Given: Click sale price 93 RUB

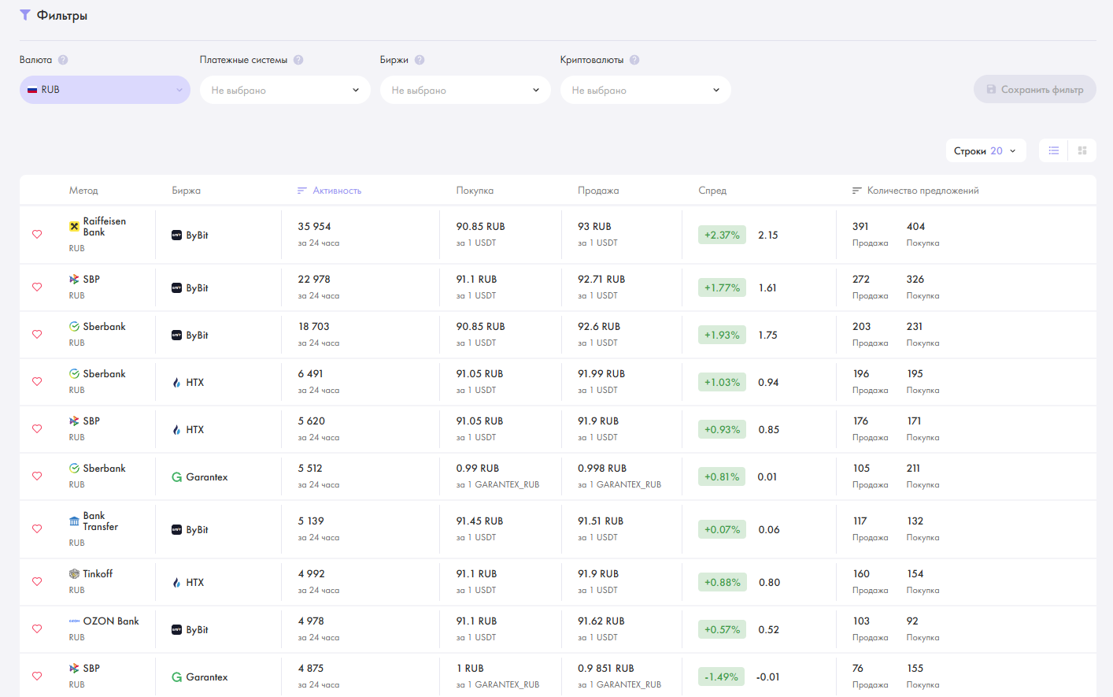Looking at the screenshot, I should [x=594, y=227].
